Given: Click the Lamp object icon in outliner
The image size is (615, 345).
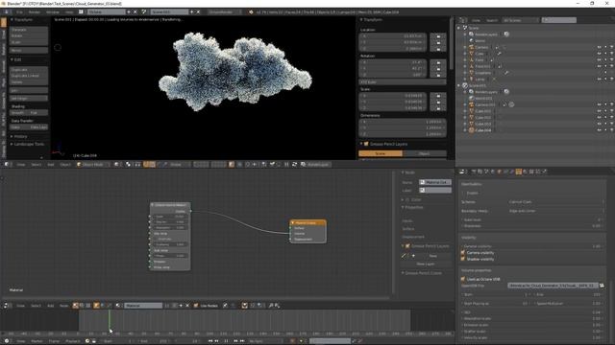Looking at the screenshot, I should [x=472, y=79].
